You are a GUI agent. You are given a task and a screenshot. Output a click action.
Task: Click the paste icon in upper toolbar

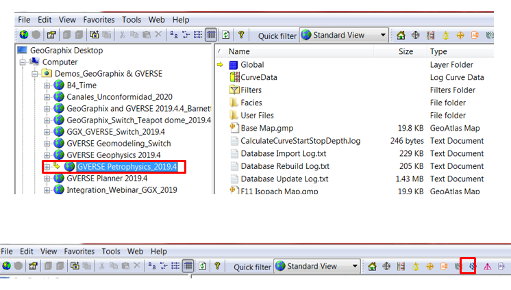147,34
